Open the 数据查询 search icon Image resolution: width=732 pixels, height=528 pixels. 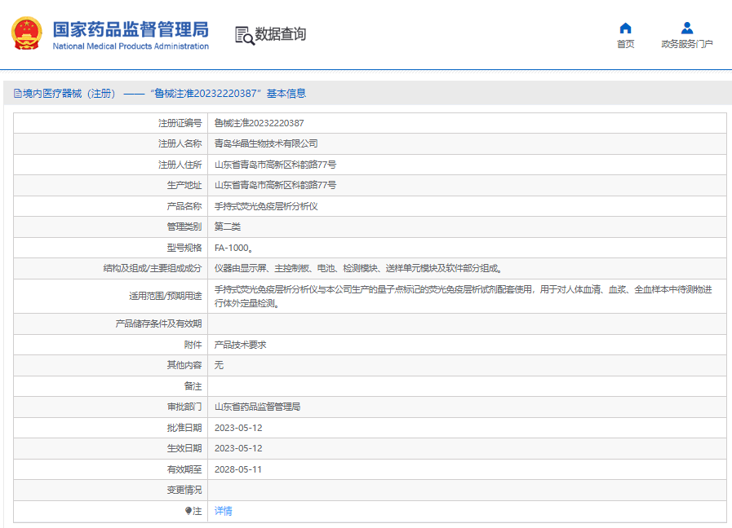(245, 35)
